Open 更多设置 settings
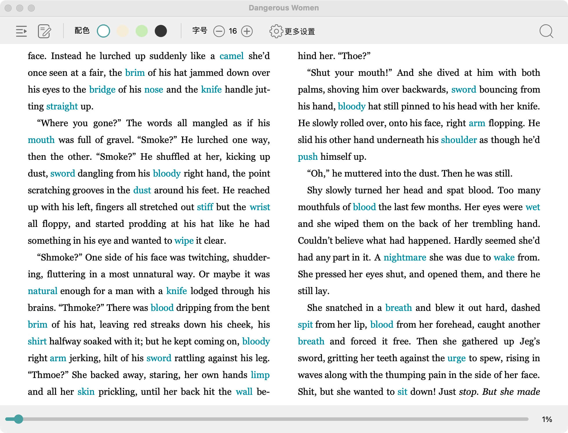 [x=292, y=31]
